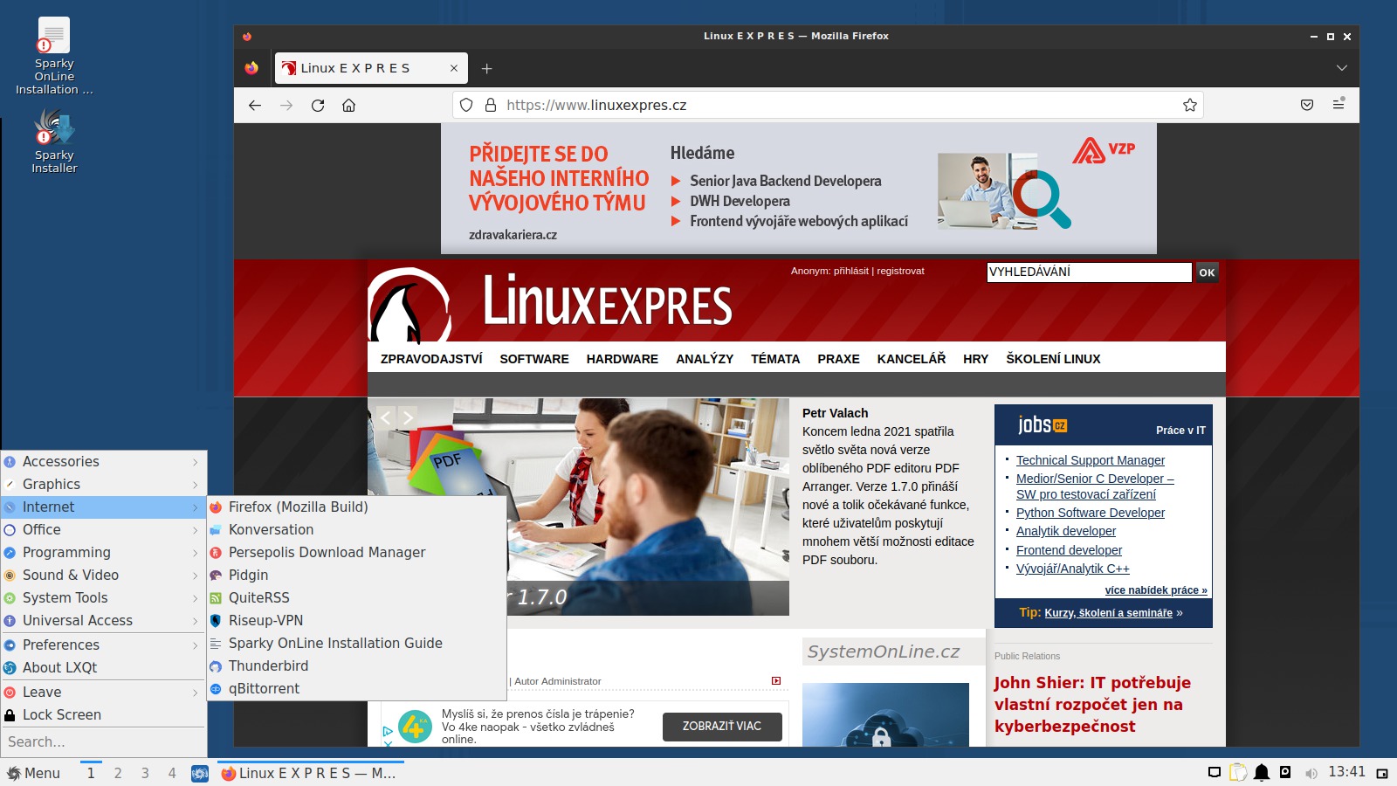Reload the page in Firefox

point(318,105)
